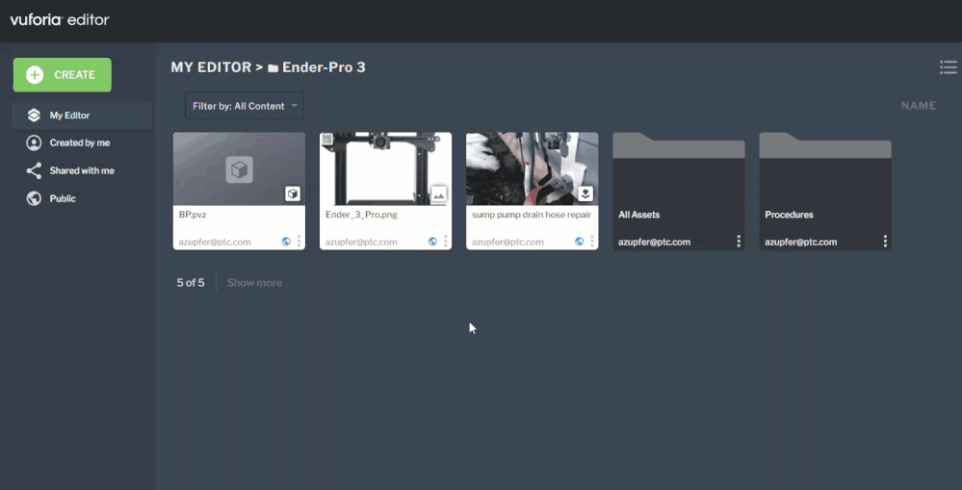Sort by NAME column header
The image size is (962, 490).
(x=919, y=106)
